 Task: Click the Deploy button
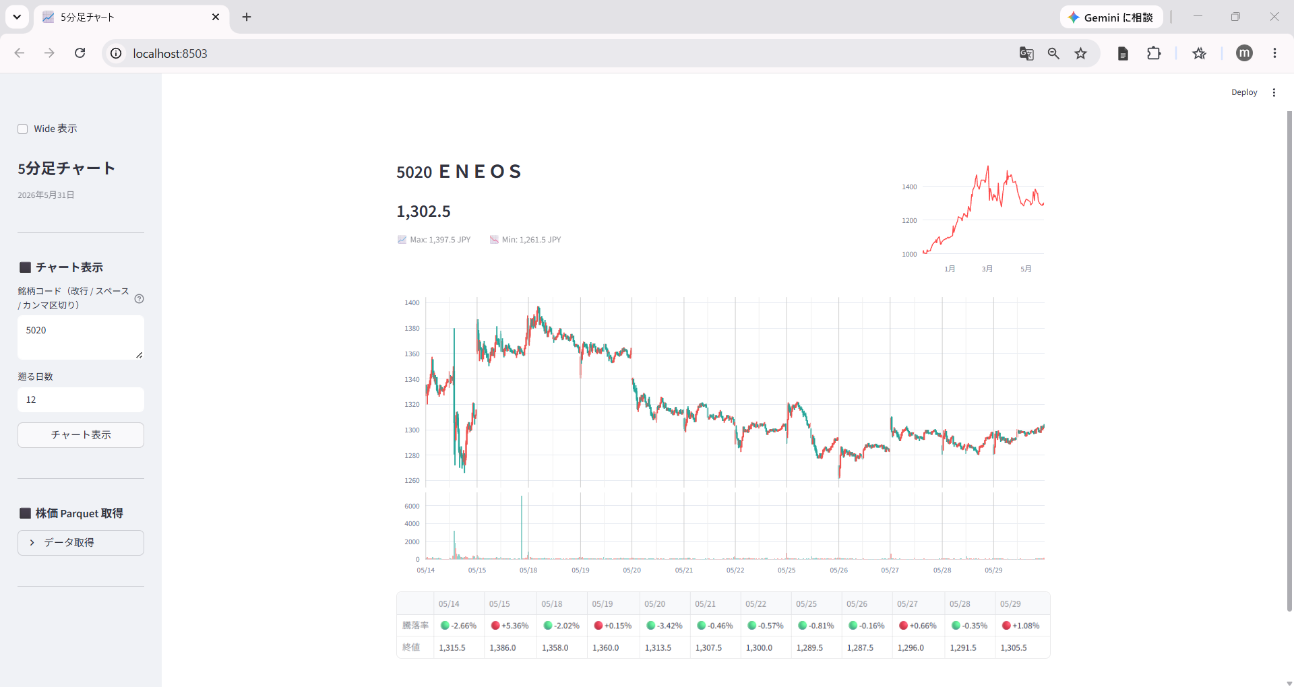[x=1244, y=92]
